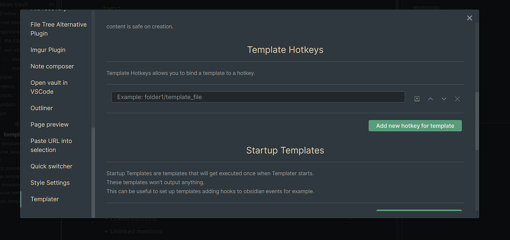
Task: Close the settings dialog
Action: (469, 18)
